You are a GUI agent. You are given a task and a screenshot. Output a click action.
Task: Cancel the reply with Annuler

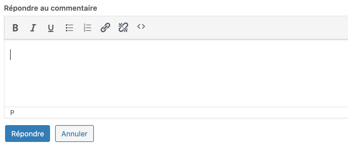point(74,134)
